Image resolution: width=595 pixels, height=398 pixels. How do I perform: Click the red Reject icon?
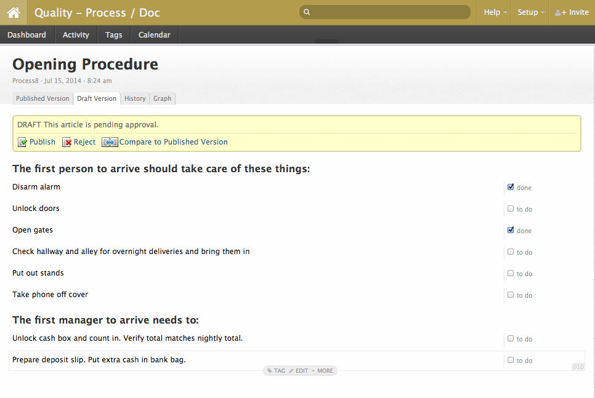(67, 142)
